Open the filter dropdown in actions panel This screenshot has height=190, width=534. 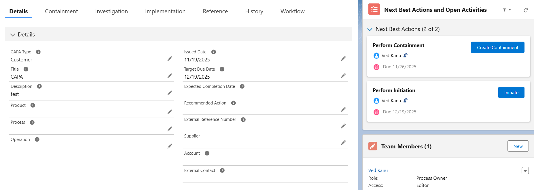click(507, 10)
